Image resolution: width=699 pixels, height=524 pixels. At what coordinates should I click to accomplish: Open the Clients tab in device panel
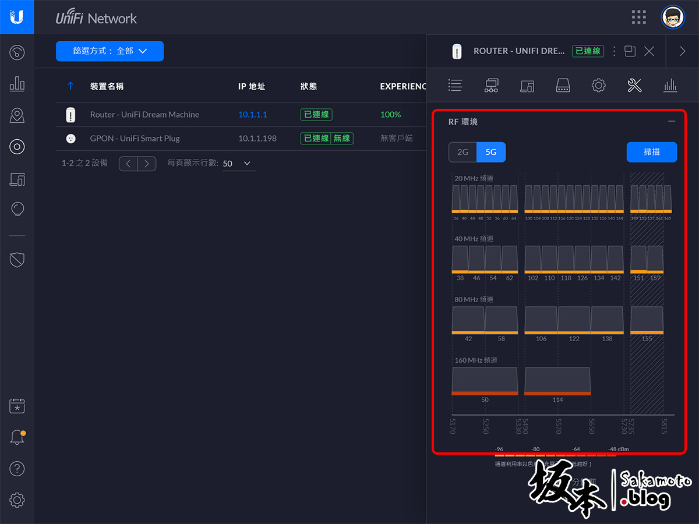click(x=527, y=86)
